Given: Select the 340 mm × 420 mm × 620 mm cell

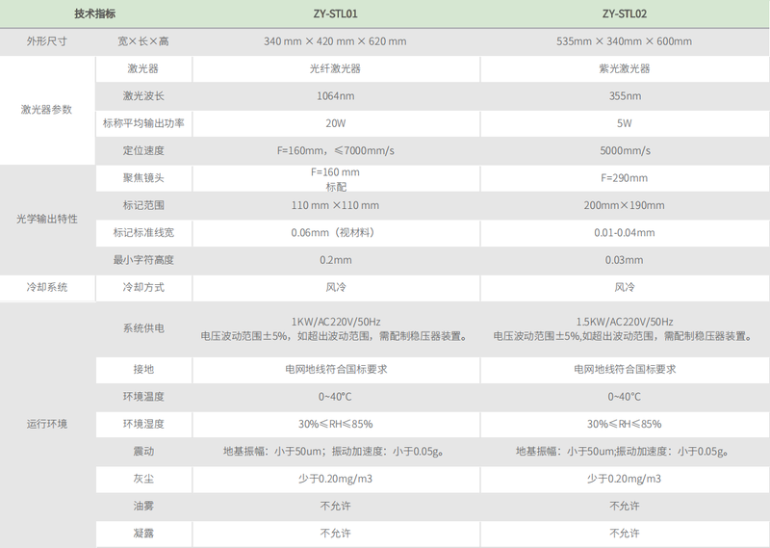Looking at the screenshot, I should [335, 41].
